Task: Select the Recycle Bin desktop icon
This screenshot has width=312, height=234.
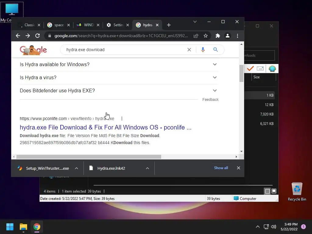Action: click(297, 191)
